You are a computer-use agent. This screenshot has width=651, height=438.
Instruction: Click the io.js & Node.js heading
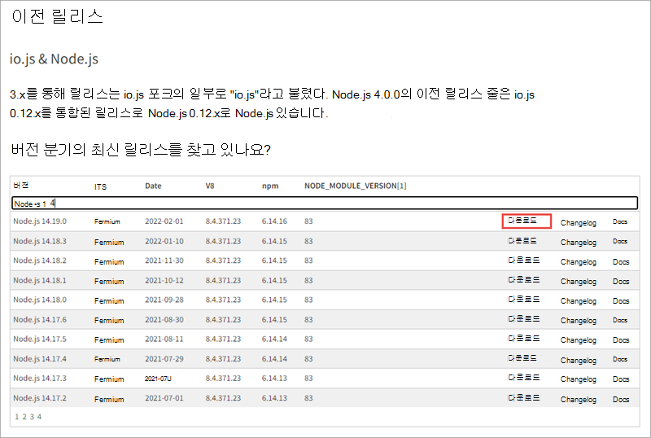(54, 59)
